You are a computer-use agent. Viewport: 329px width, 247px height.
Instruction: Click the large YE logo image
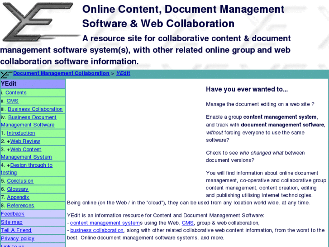(41, 22)
